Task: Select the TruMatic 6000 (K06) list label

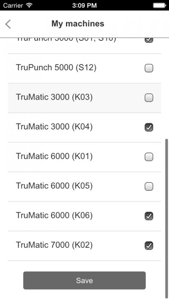Action: [54, 216]
